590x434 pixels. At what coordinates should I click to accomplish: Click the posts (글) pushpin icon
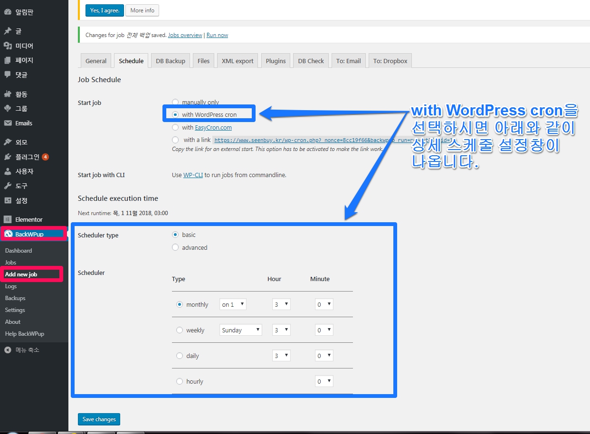tap(8, 31)
